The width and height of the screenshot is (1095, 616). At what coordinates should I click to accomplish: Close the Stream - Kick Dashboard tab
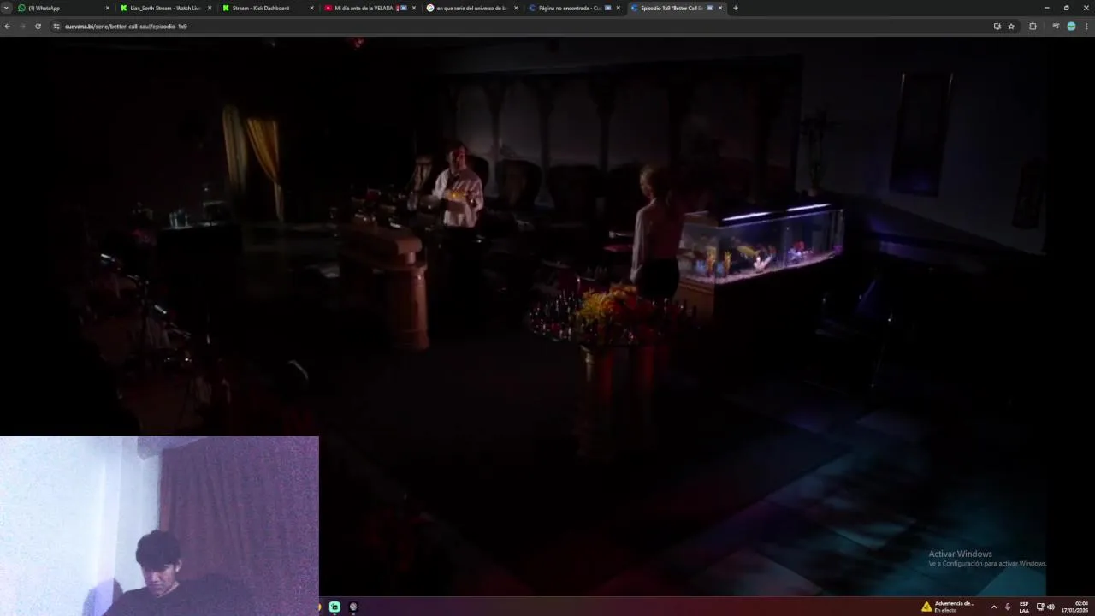pyautogui.click(x=311, y=8)
